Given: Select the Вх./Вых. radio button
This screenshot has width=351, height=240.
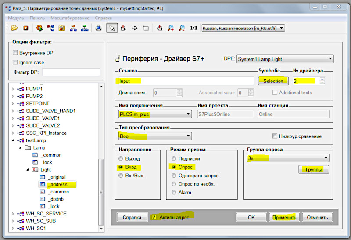Looking at the screenshot, I should coord(121,176).
